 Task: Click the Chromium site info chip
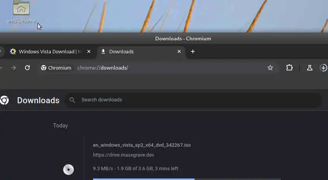pos(56,68)
